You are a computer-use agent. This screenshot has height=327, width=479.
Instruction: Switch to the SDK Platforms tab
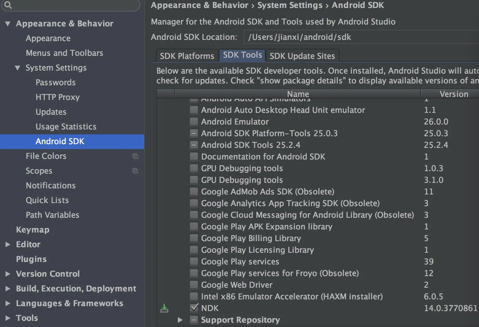(x=187, y=56)
